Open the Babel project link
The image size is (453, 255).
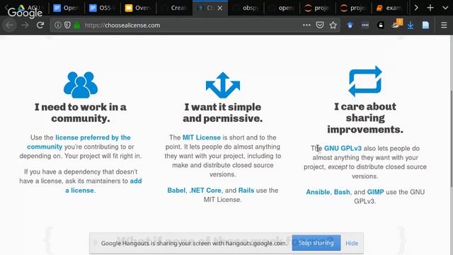176,191
